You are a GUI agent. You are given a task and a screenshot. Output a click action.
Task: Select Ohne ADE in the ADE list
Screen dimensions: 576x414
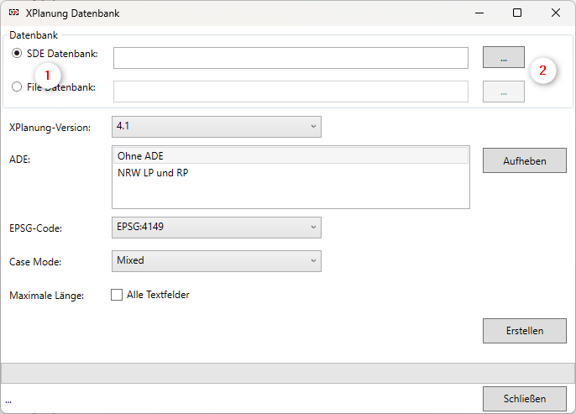click(290, 155)
